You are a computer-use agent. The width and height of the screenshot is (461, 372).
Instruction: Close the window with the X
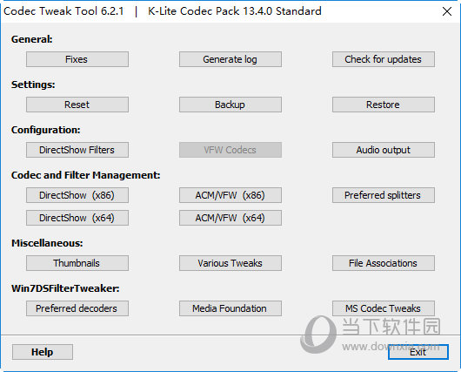447,11
